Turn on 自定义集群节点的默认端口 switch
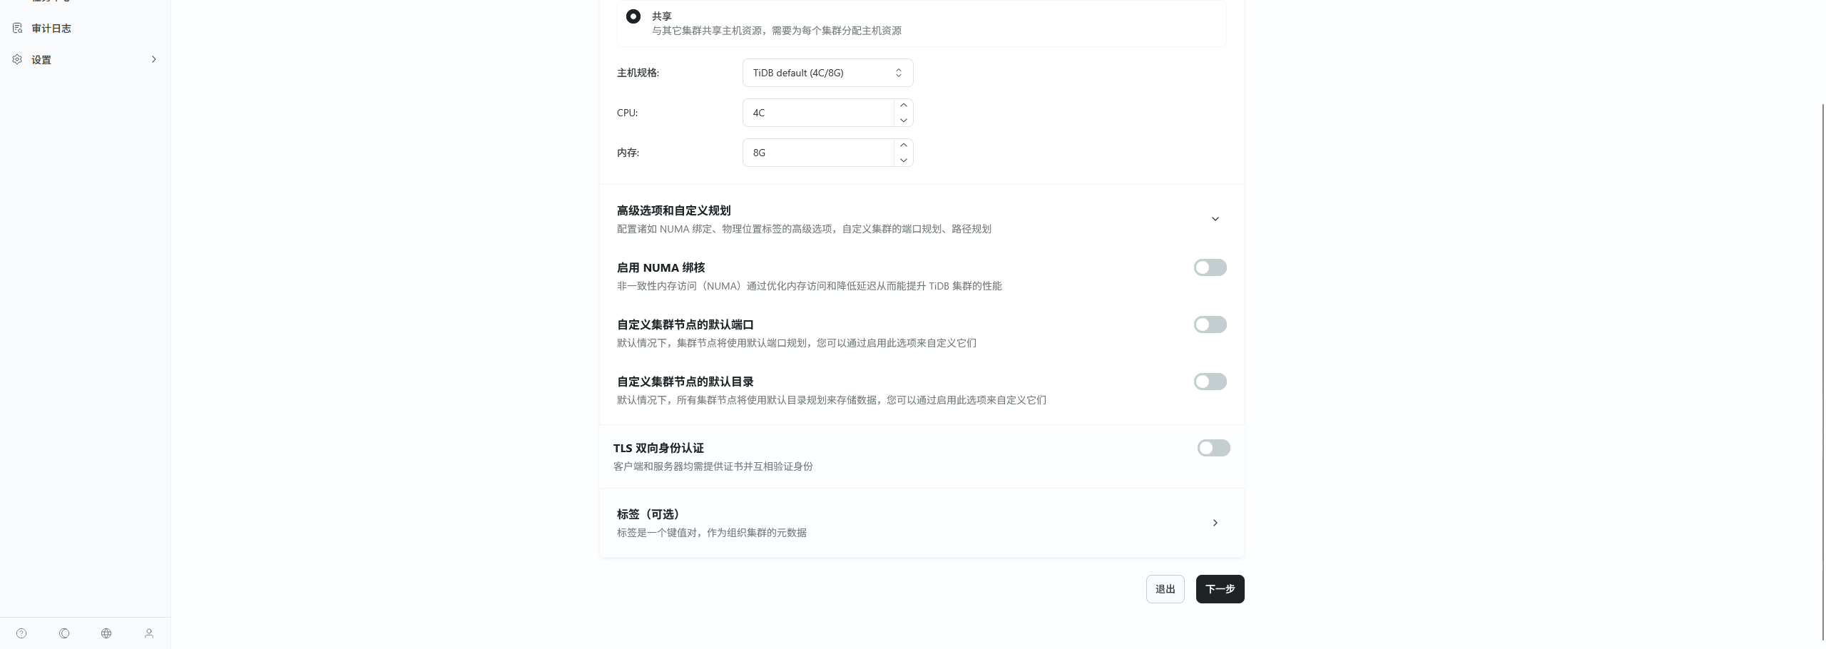The width and height of the screenshot is (1826, 649). point(1210,324)
